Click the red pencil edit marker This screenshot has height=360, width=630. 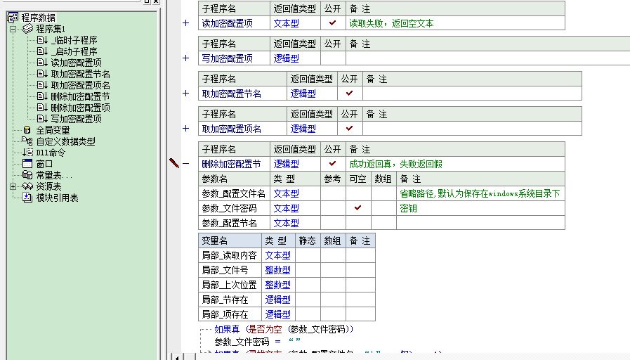click(174, 163)
